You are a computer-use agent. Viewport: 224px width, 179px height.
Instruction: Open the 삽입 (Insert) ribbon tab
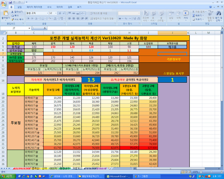(20, 7)
